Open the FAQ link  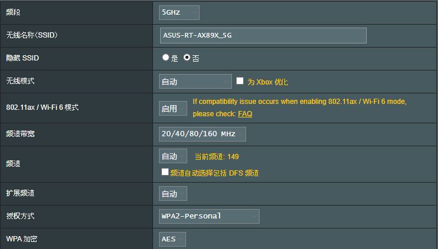tap(245, 114)
